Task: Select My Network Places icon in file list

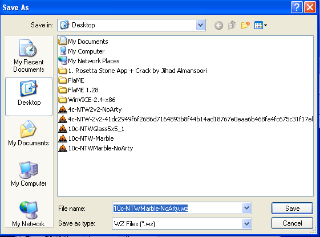Action: click(63, 61)
